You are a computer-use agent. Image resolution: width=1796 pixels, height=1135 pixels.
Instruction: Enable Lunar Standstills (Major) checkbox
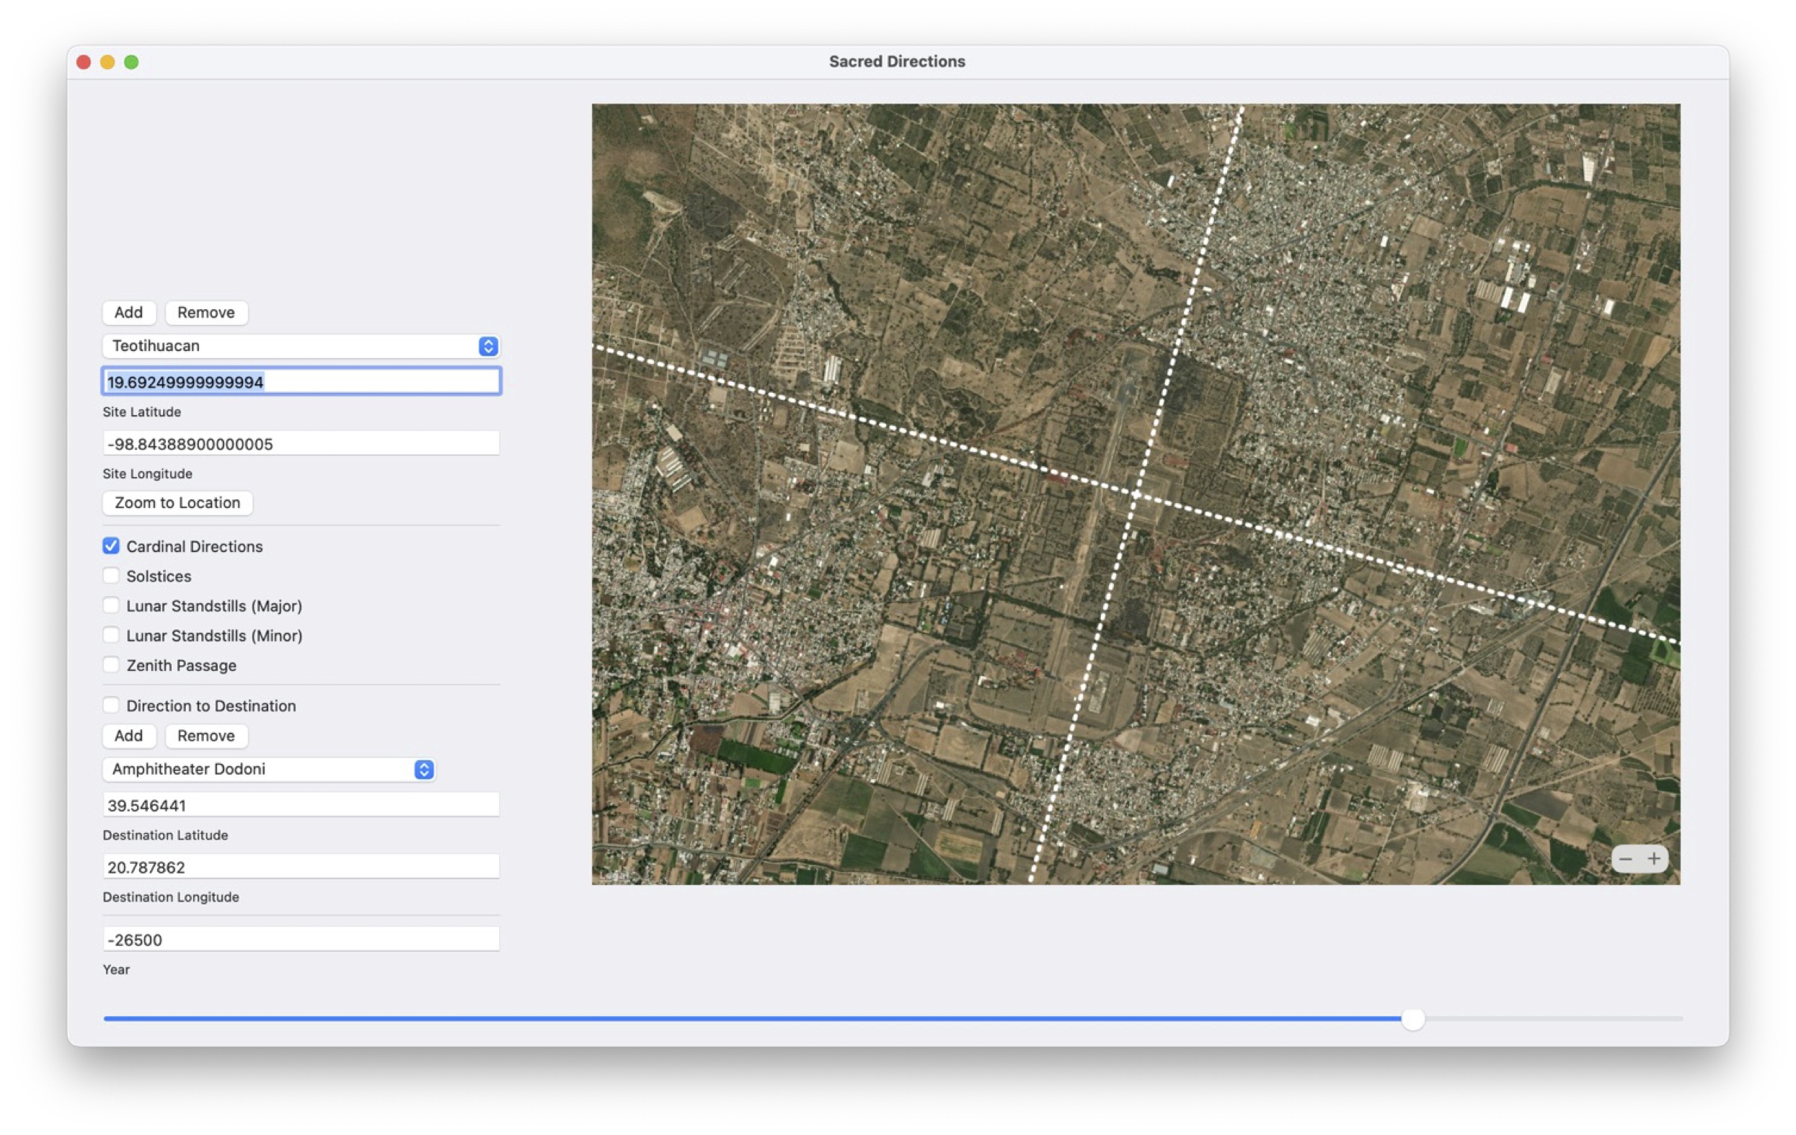(111, 606)
